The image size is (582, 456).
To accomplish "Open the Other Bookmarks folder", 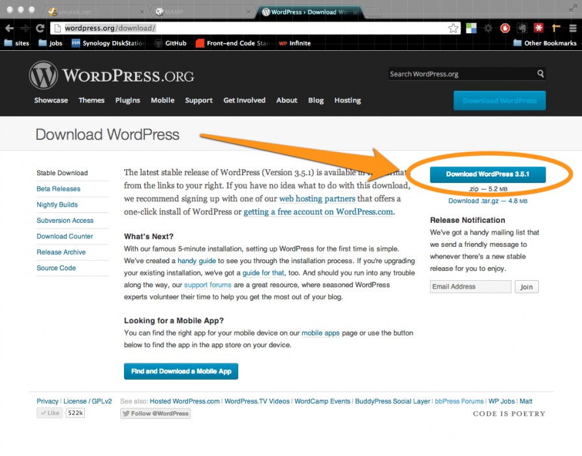I will pos(545,44).
